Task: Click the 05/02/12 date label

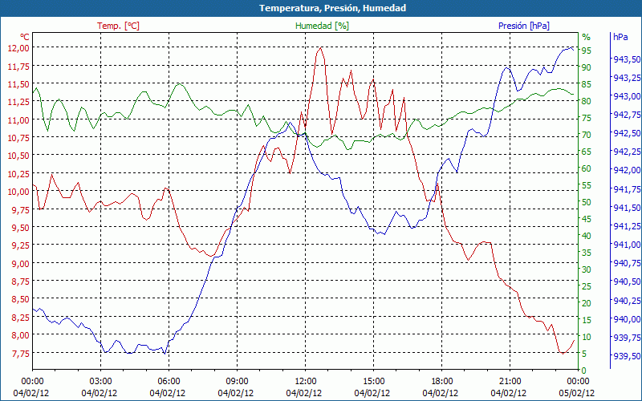Action: (576, 394)
